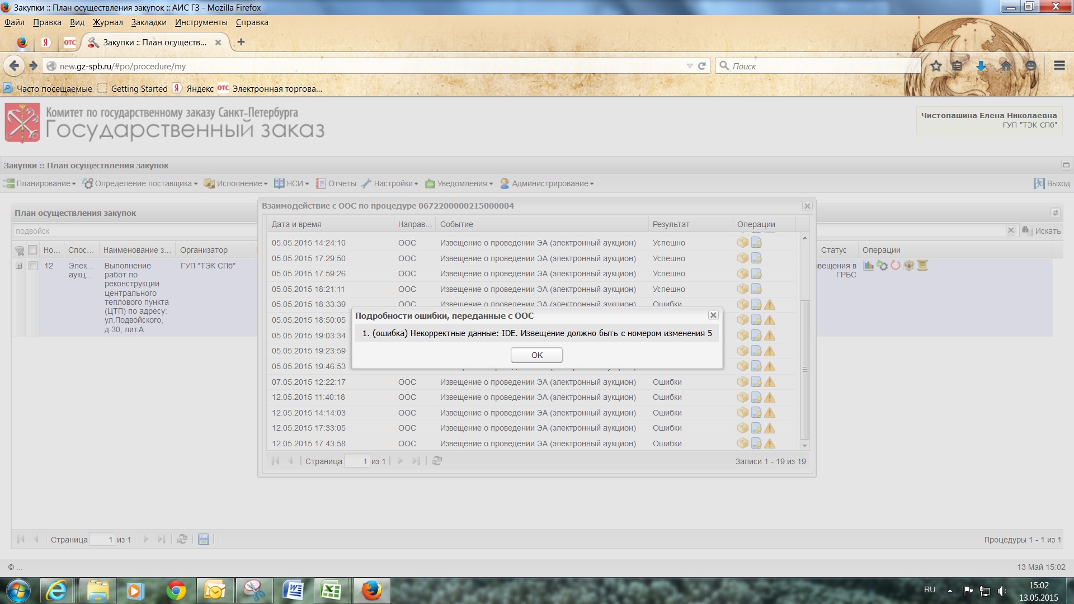
Task: Click bar chart operation icon in procedure row
Action: 868,266
